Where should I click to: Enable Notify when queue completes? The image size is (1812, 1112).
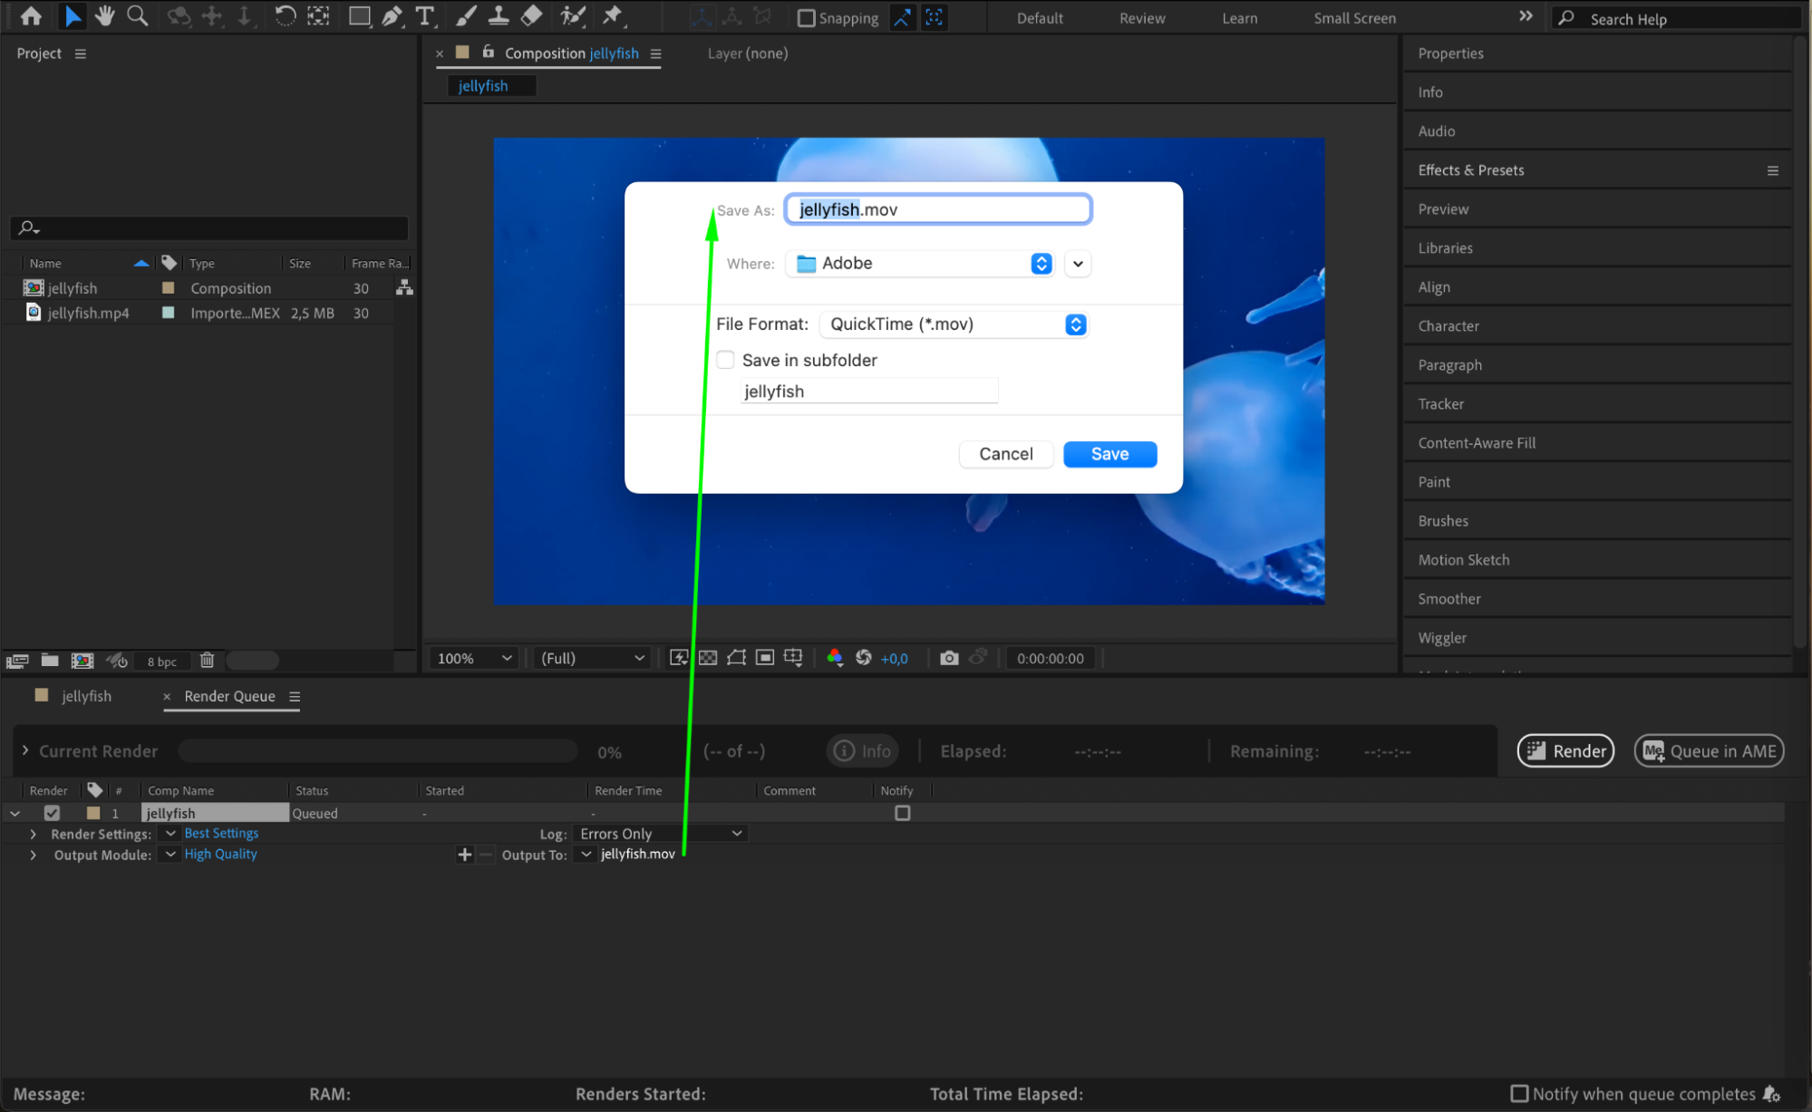click(1519, 1093)
